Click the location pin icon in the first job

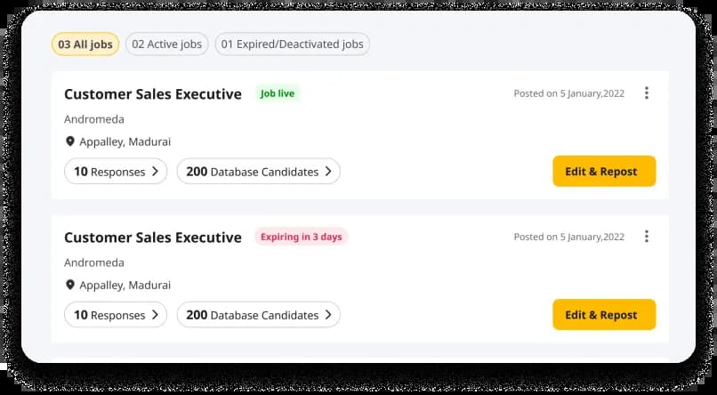(70, 141)
